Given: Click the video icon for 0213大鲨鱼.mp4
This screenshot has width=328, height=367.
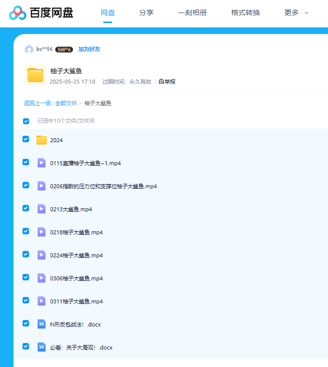Looking at the screenshot, I should coord(42,209).
